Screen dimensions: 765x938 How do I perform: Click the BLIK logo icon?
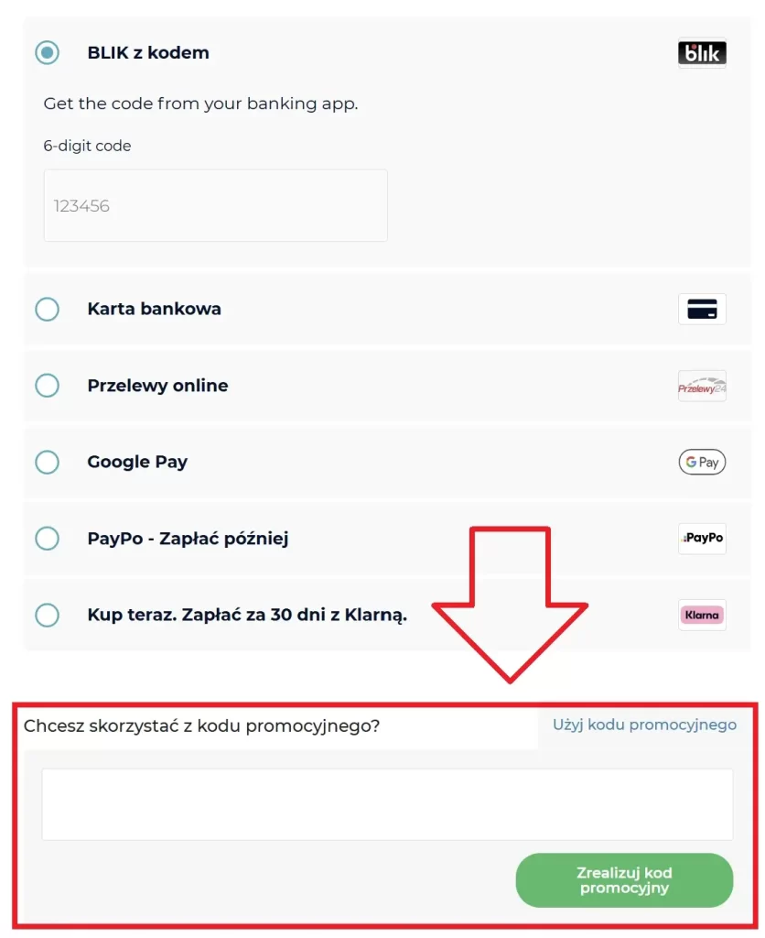[702, 52]
